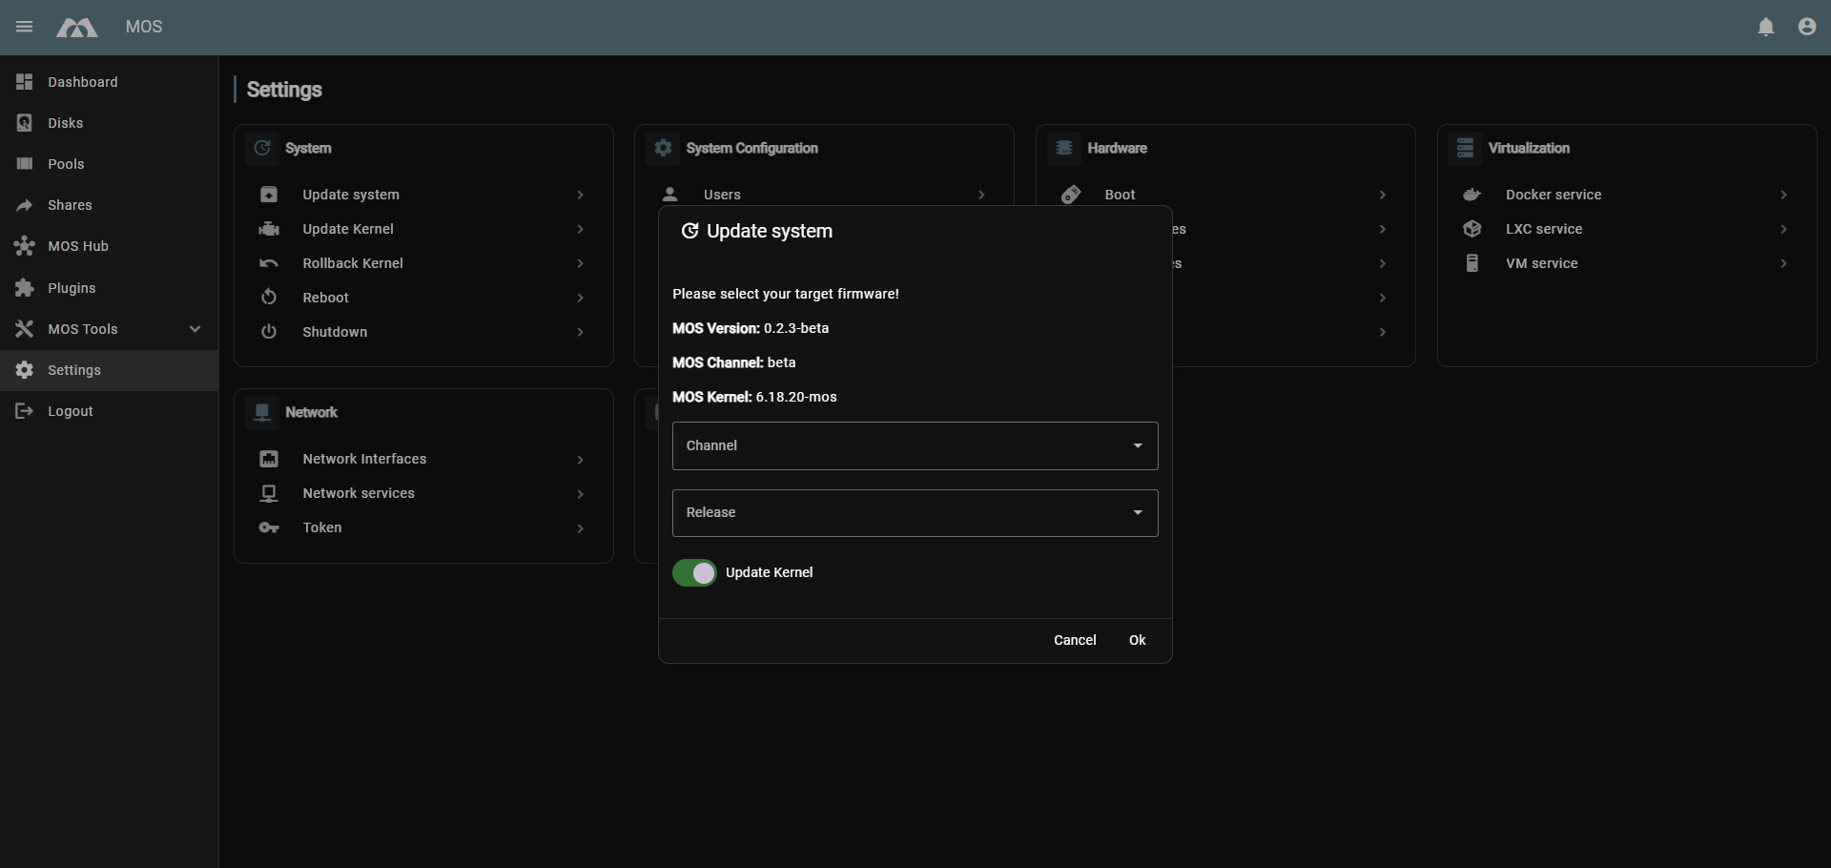Open the Settings menu item
The height and width of the screenshot is (868, 1831).
pos(73,370)
